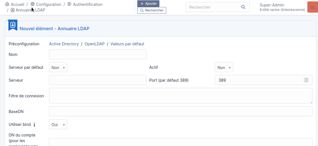318x146 pixels.
Task: Click the address book icon in breadcrumb
Action: pos(13,10)
